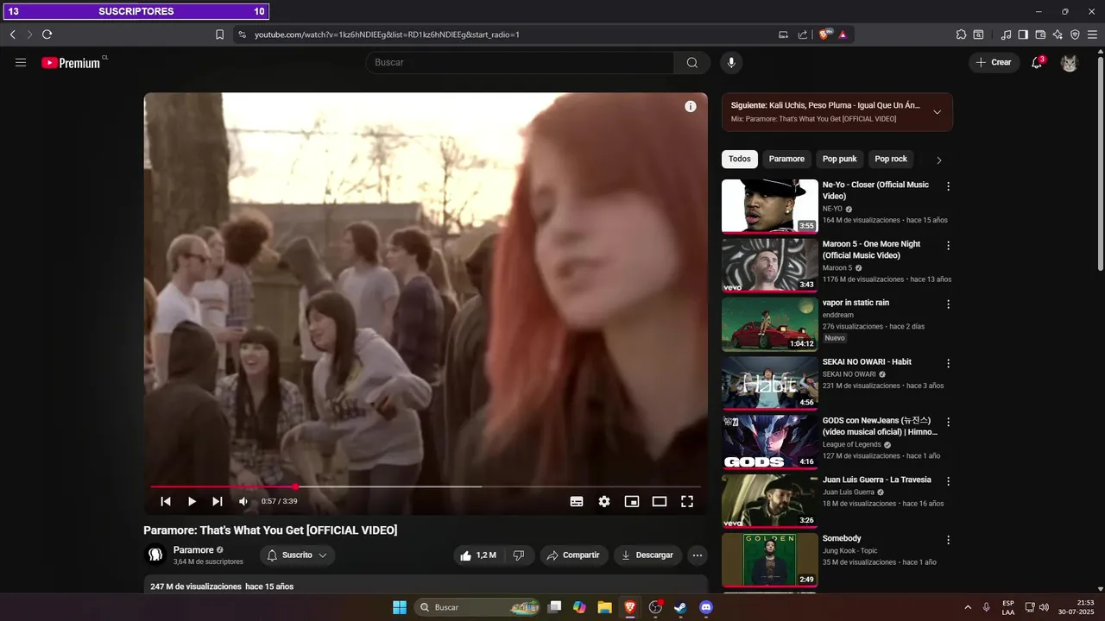This screenshot has height=621, width=1105.
Task: Open Steam from taskbar
Action: (x=681, y=607)
